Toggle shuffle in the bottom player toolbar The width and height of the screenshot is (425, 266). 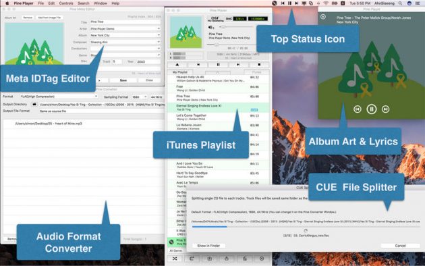(x=175, y=259)
